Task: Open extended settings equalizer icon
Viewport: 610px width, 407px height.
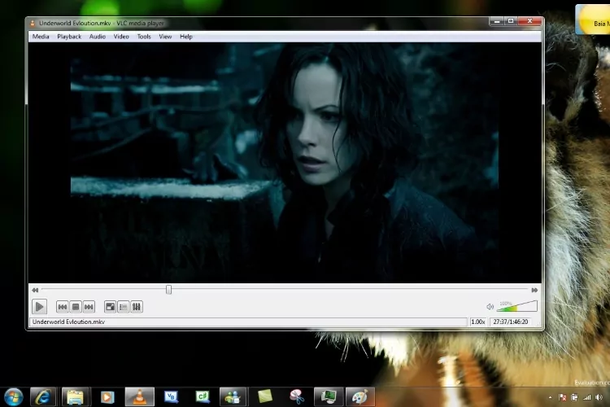Action: click(137, 307)
